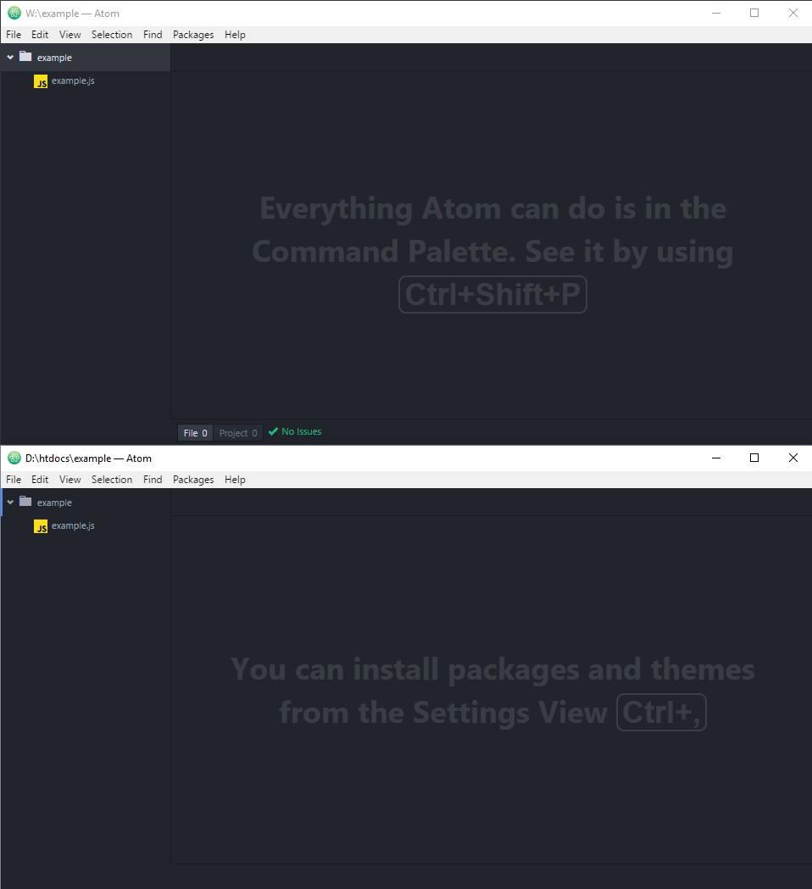Click folder icon of example in D:\htdocs\example window

click(x=25, y=501)
